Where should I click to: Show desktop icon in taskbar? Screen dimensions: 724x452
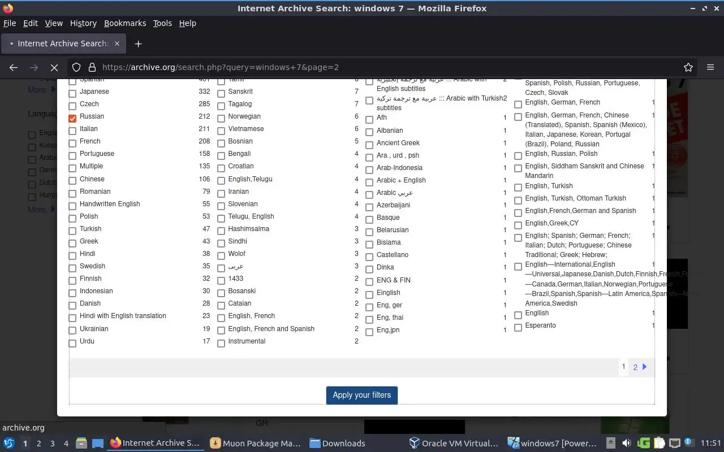97,444
